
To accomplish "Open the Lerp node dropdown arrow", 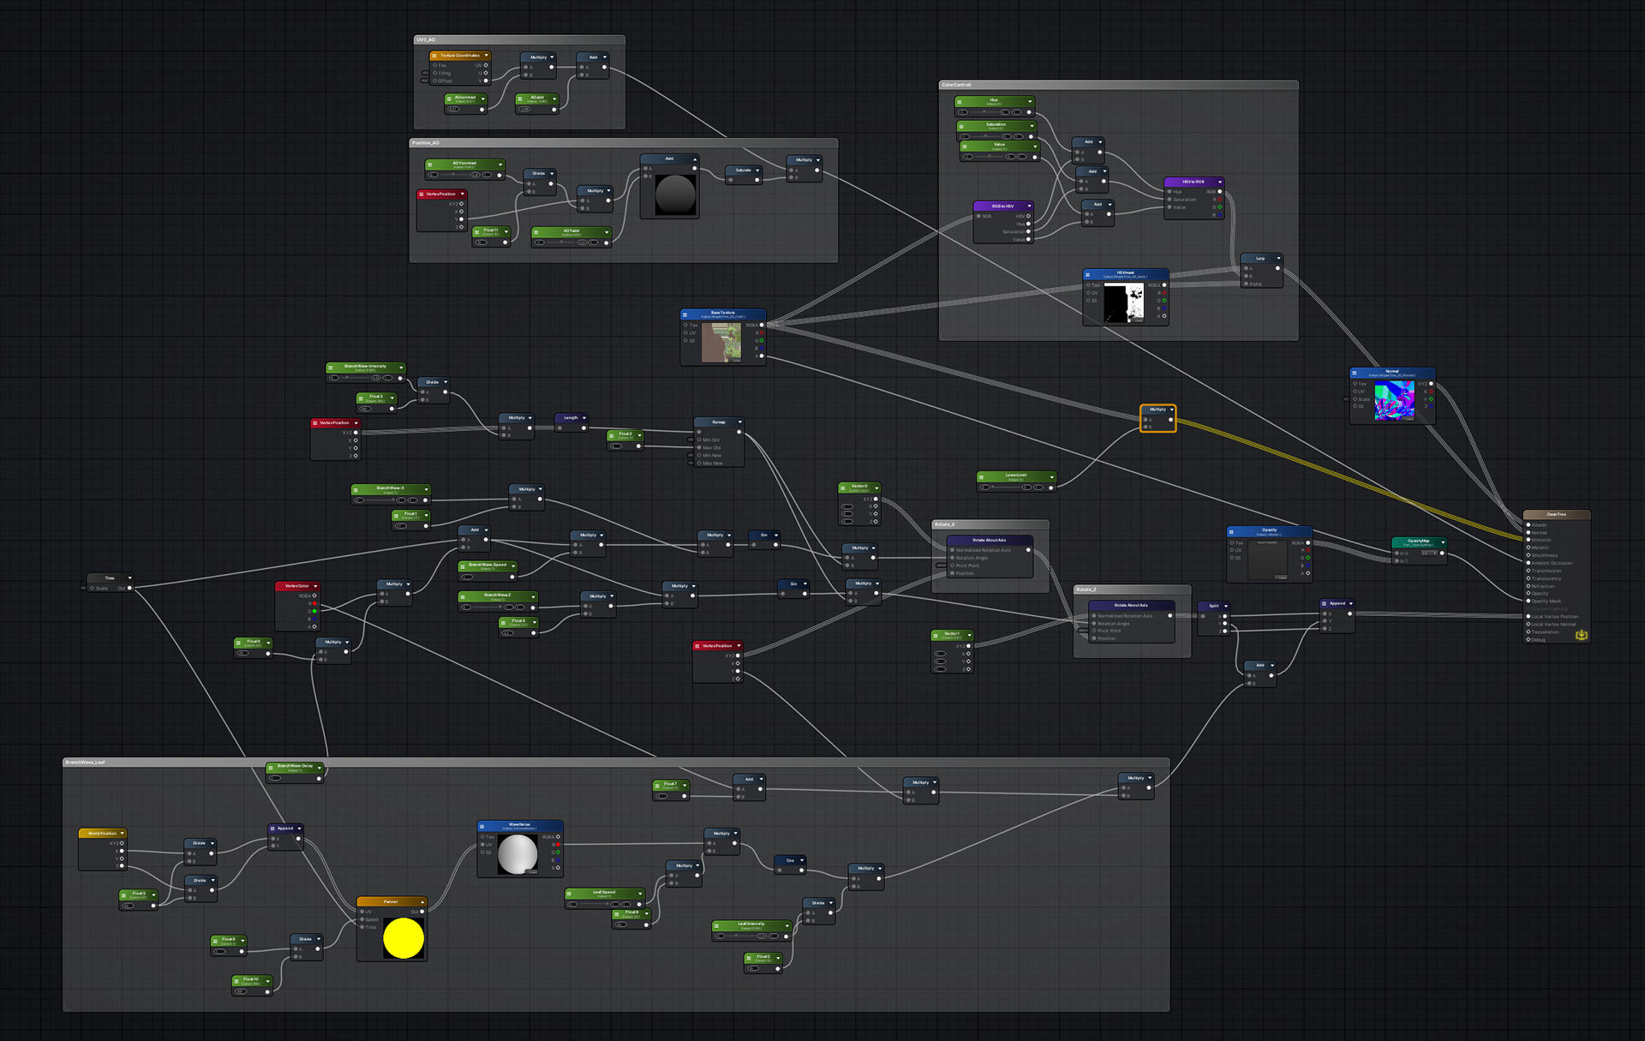I will 1278,258.
